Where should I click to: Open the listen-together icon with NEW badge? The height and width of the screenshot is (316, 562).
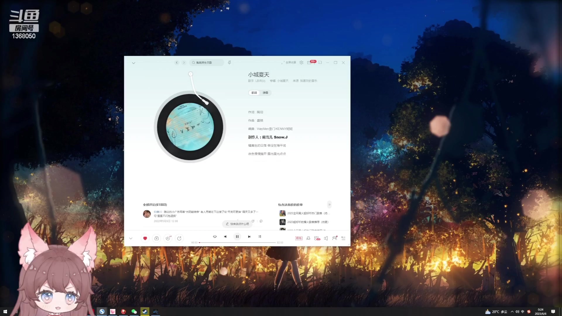(317, 238)
